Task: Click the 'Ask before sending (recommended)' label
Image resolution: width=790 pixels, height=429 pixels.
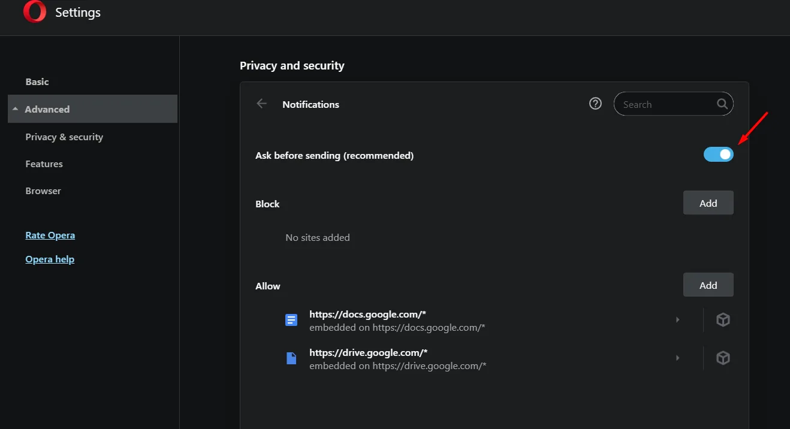Action: (x=334, y=155)
